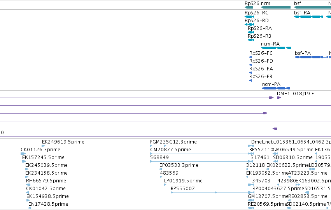Select EST EK249619.5prime
Viewport: 331px width, 210px height.
(63, 142)
